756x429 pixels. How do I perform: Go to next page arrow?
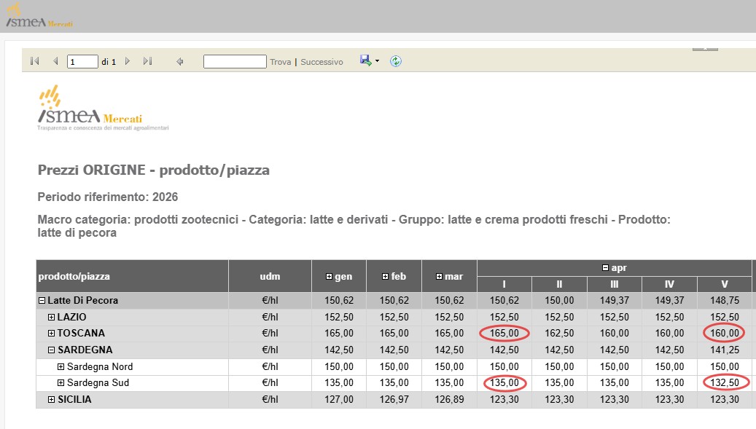pos(128,61)
